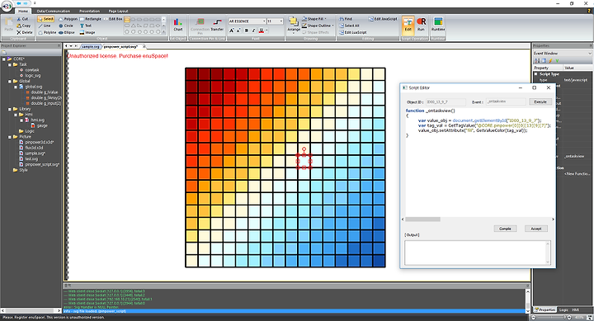Increase font size with grow icon
594x321 pixels.
click(x=232, y=31)
